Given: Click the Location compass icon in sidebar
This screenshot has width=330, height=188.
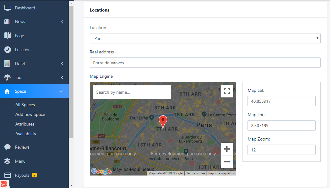Looking at the screenshot, I should [x=7, y=50].
